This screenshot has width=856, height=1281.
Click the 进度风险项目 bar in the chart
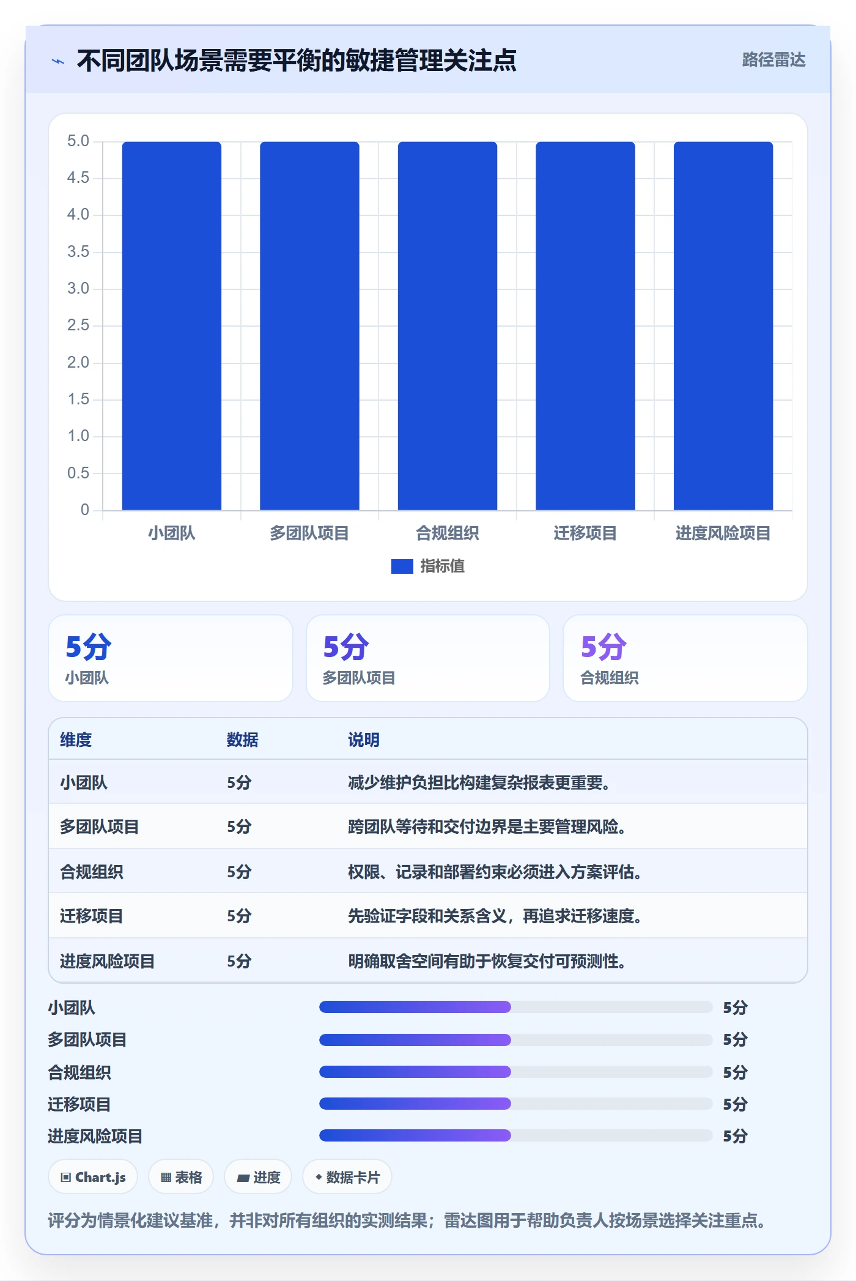point(723,325)
